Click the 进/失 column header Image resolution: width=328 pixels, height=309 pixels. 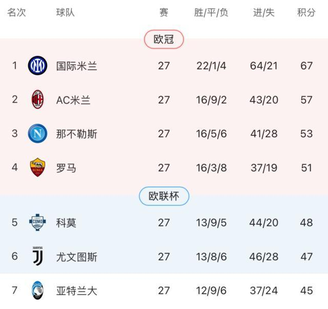click(x=264, y=13)
